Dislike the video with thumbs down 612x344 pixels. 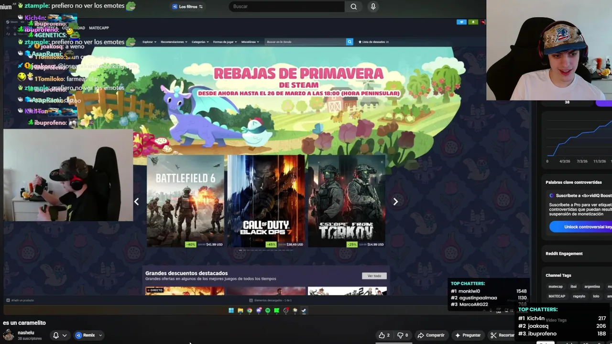403,335
